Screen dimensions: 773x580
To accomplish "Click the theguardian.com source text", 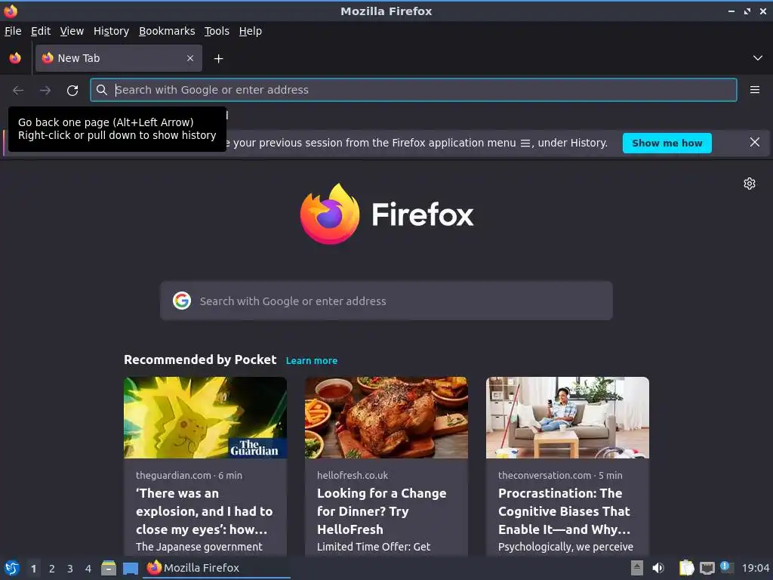I will (174, 476).
